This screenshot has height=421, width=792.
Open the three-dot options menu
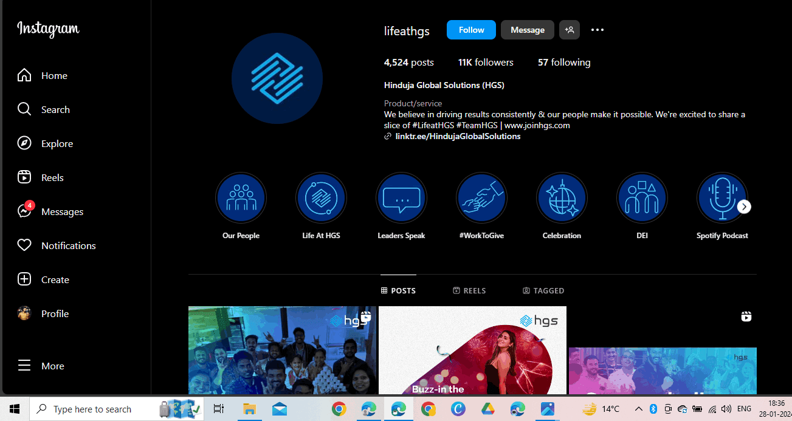point(597,30)
